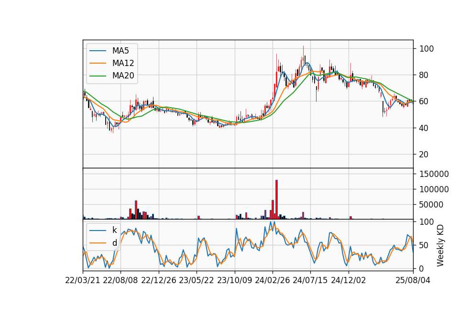This screenshot has height=330, width=459.
Task: Click the 22/12/26 date axis label
Action: pos(159,280)
